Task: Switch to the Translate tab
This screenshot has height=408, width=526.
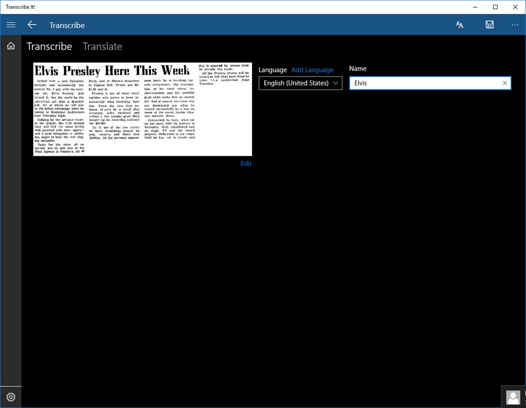Action: 102,46
